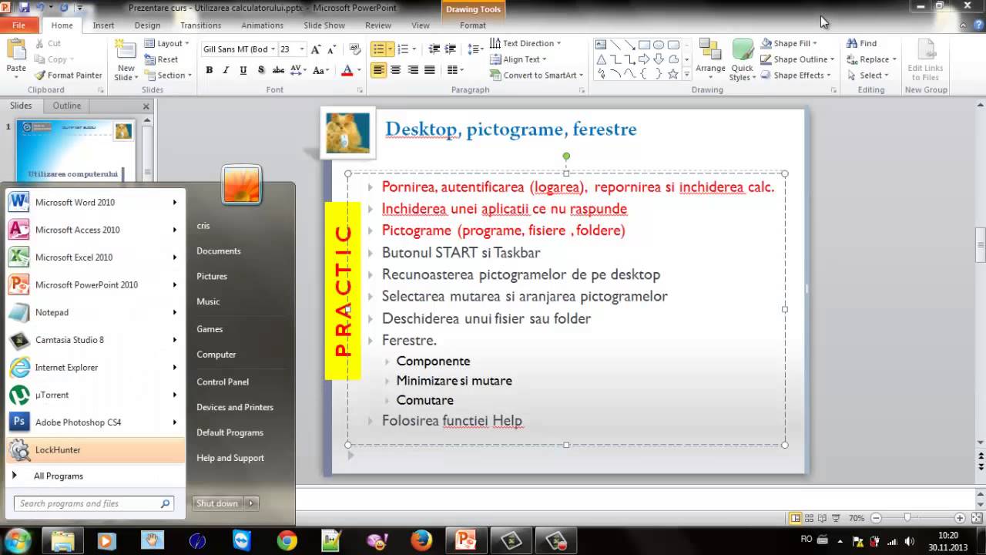Align text left
986x555 pixels.
point(378,70)
